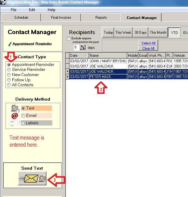This screenshot has width=188, height=197.
Task: Click the labels sheet icon
Action: pos(15,123)
